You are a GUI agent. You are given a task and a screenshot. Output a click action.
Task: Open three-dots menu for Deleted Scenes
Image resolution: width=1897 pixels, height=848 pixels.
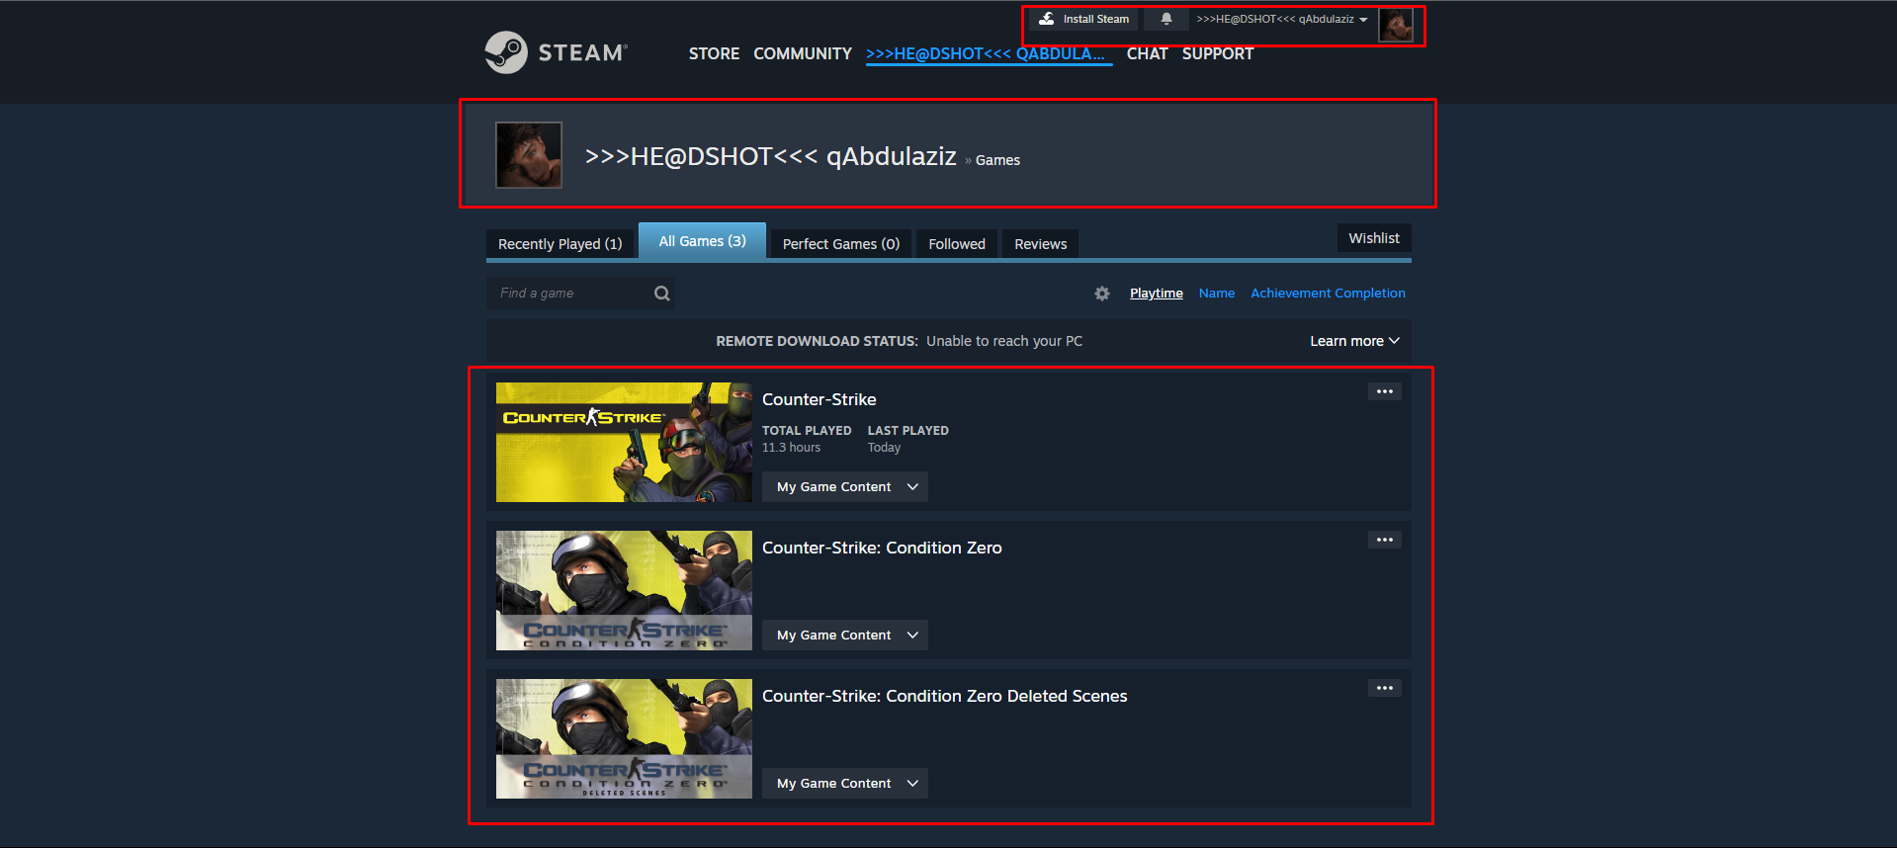(x=1385, y=688)
